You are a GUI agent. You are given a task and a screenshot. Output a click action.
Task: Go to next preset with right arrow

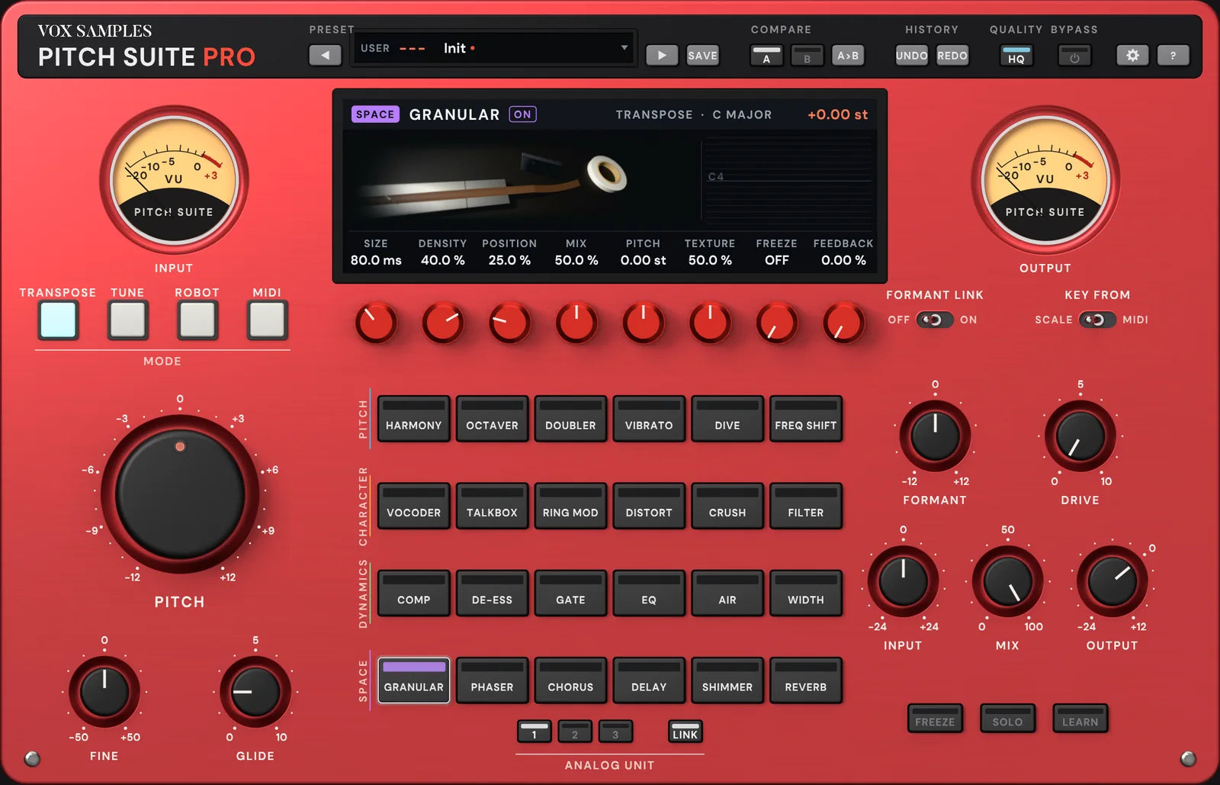tap(662, 55)
